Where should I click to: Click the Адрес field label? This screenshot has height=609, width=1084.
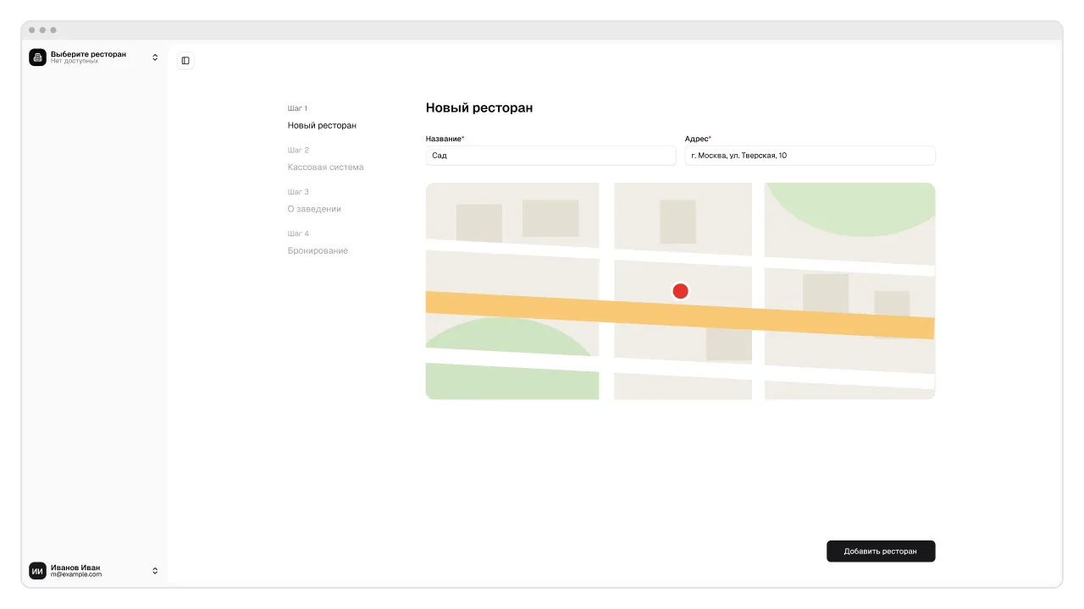tap(698, 138)
